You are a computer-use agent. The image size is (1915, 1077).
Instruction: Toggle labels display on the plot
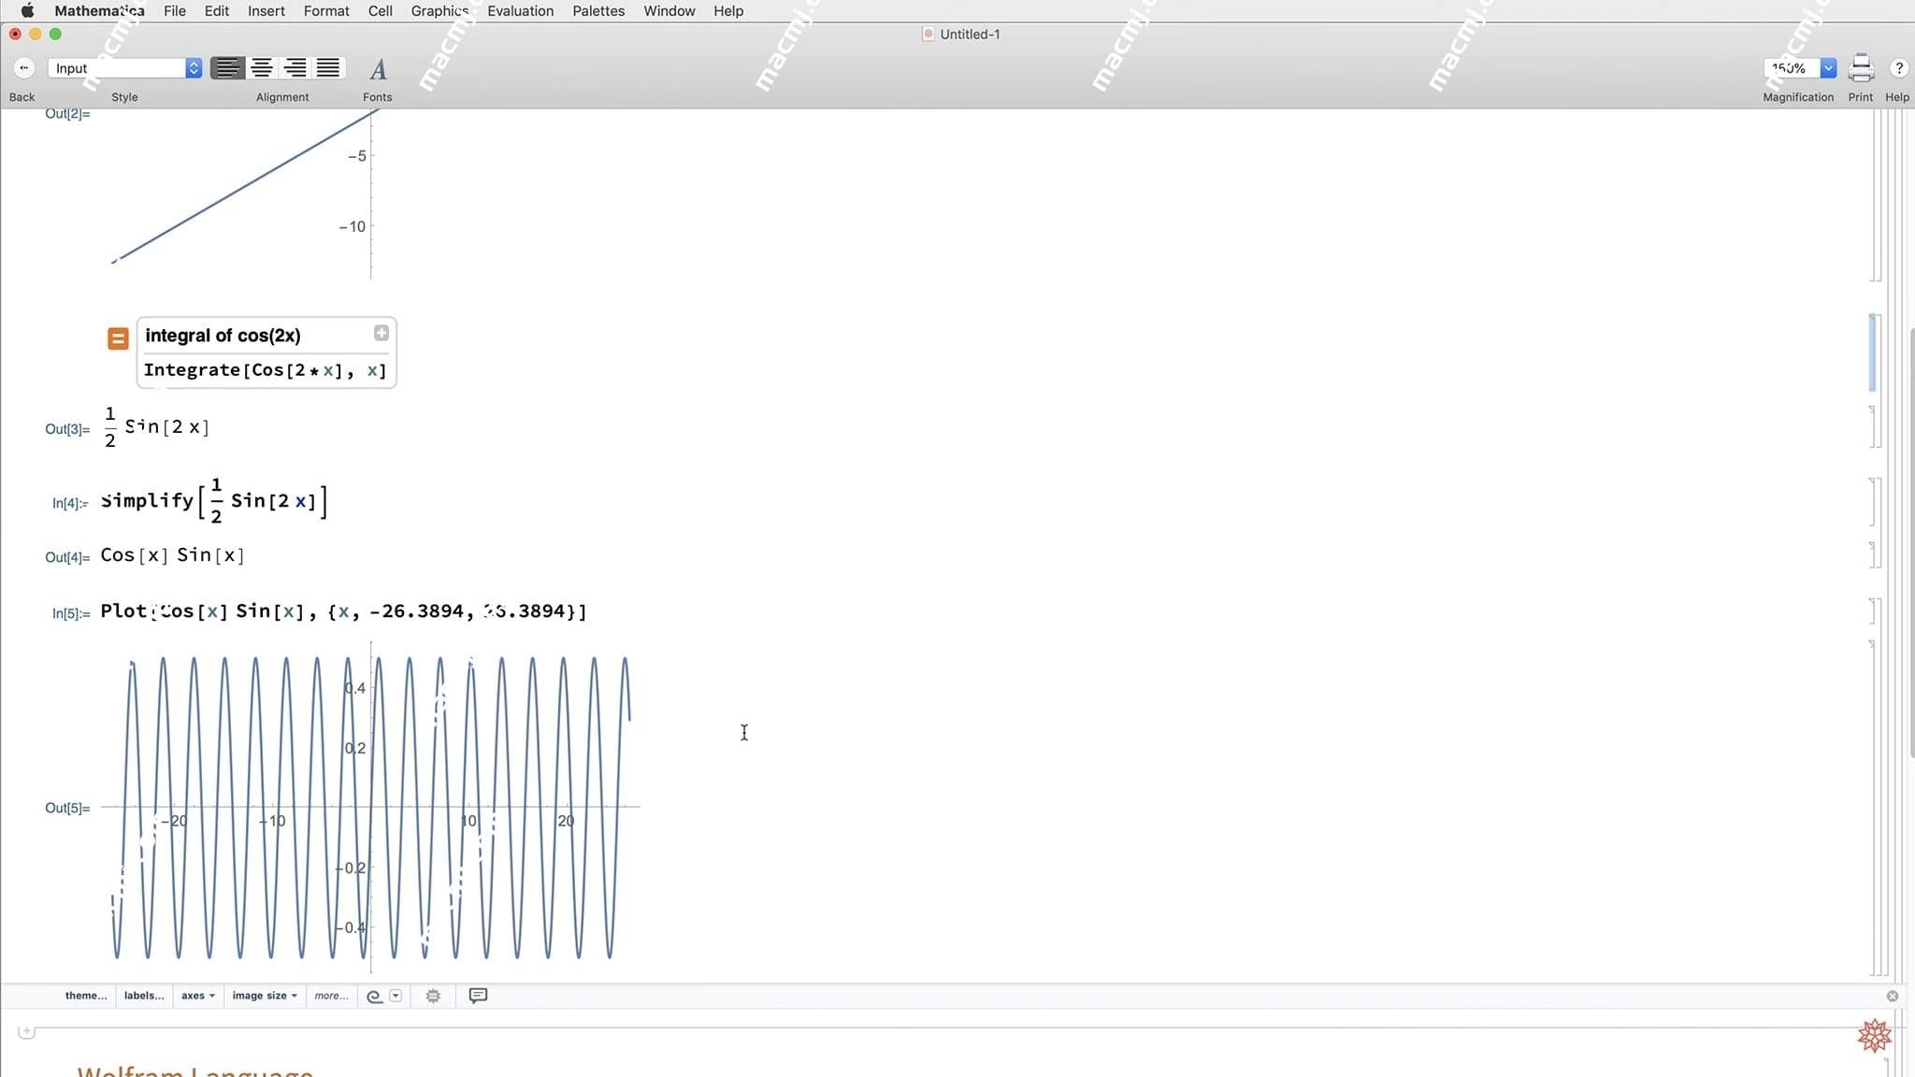143,996
